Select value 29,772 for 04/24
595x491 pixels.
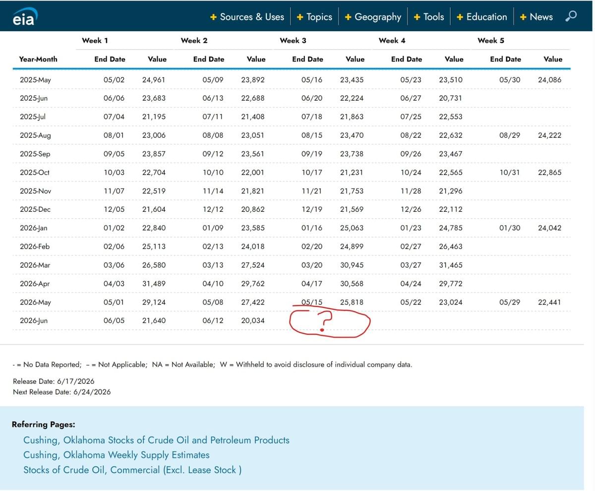(451, 284)
